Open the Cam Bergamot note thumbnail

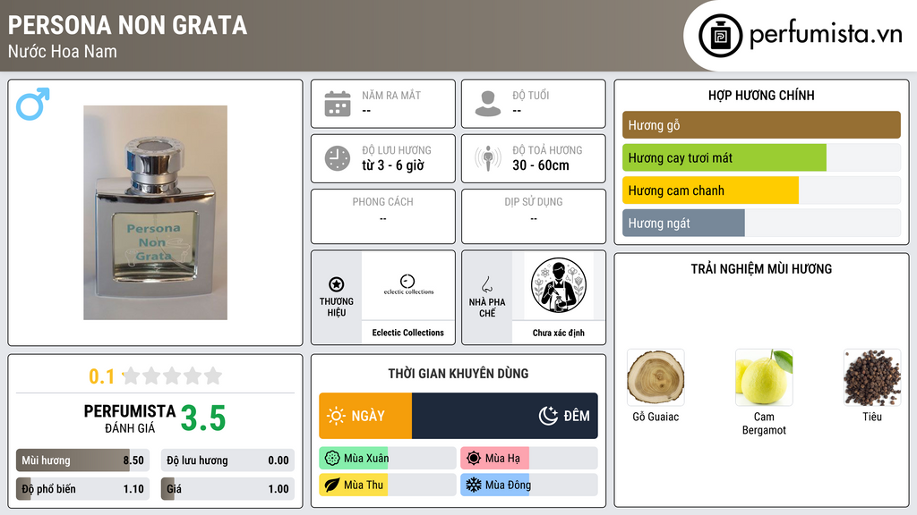click(764, 378)
